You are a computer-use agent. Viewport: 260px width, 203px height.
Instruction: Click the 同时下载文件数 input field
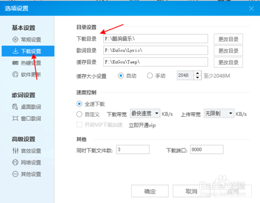point(133,150)
